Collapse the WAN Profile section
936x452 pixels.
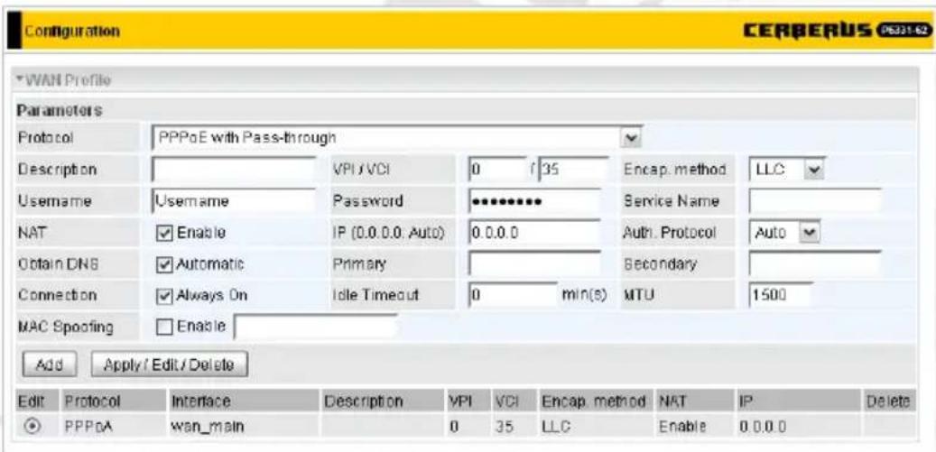pyautogui.click(x=64, y=78)
